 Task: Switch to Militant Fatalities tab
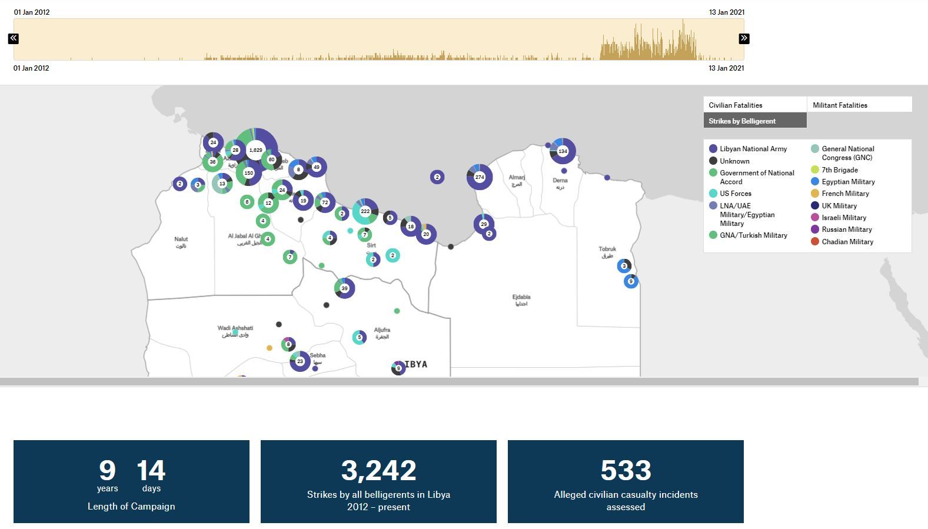pos(859,105)
